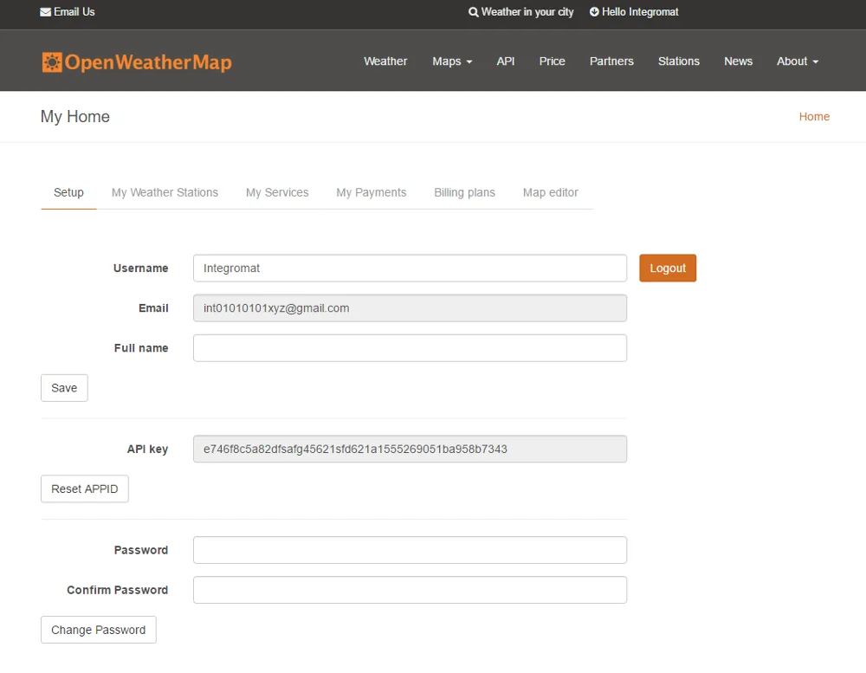The width and height of the screenshot is (866, 673).
Task: Expand the Maps dropdown menu
Action: [452, 61]
